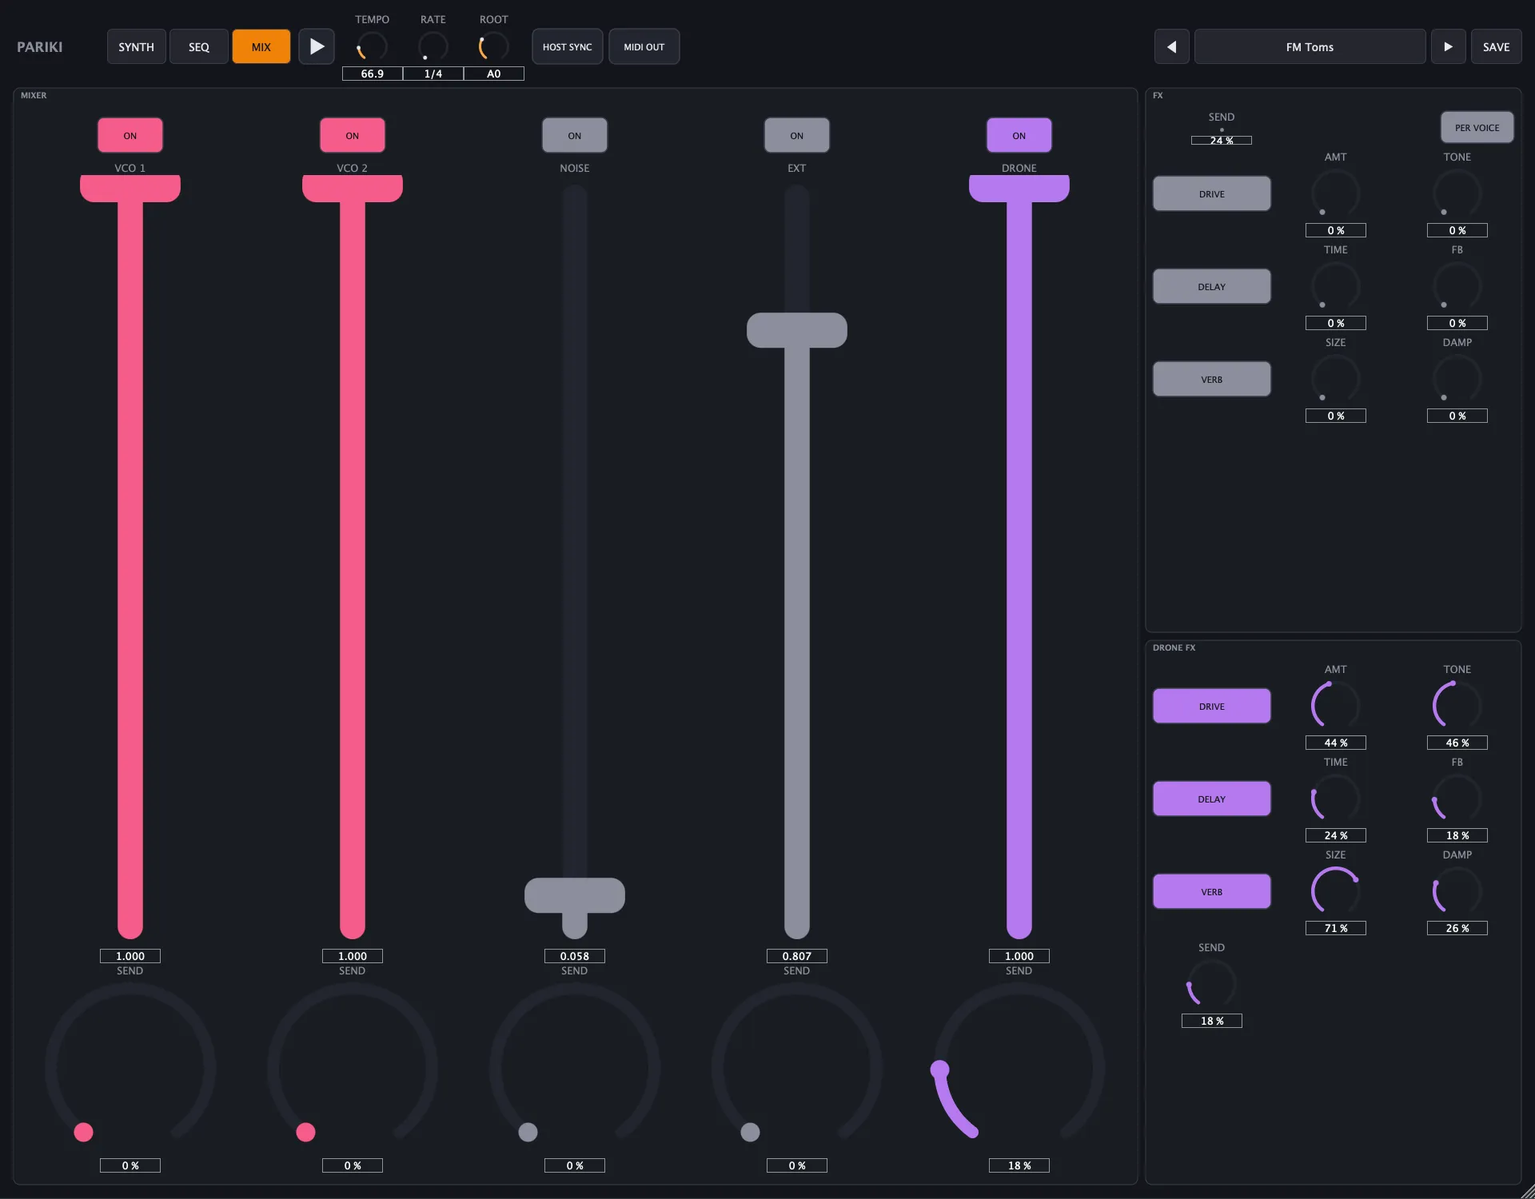
Task: Click the Drone FX SEND knob
Action: tap(1211, 984)
